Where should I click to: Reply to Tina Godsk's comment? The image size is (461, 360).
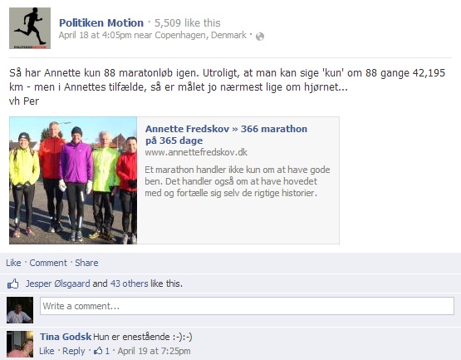[73, 351]
